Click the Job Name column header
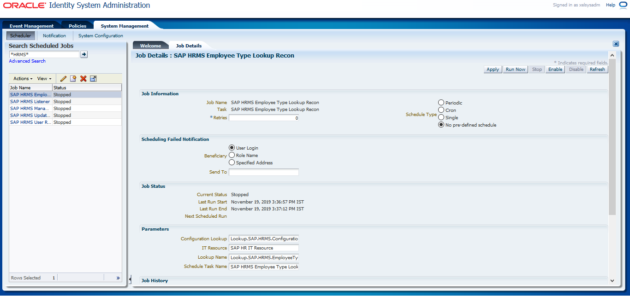 30,87
